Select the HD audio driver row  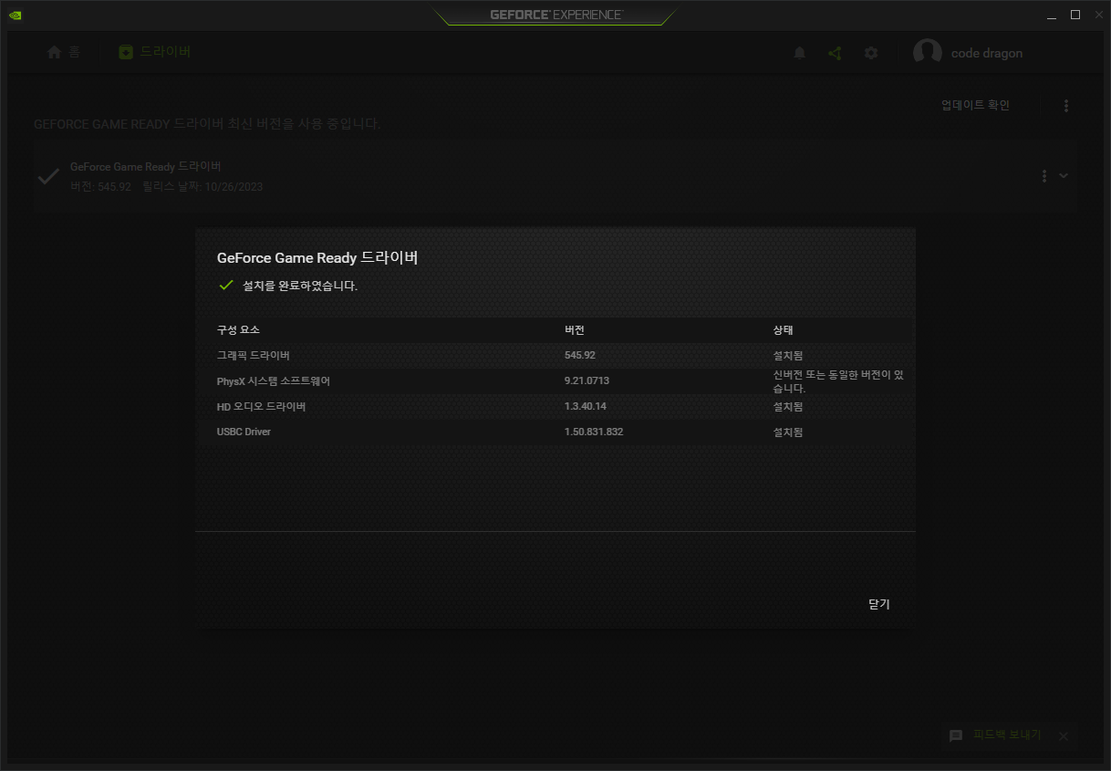click(x=555, y=407)
